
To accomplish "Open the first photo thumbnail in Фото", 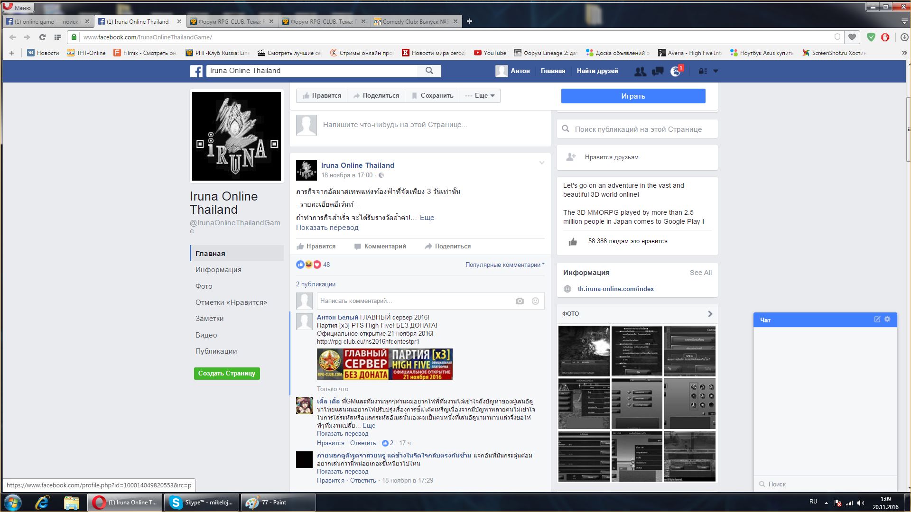I will click(x=584, y=351).
